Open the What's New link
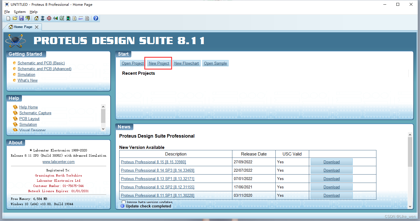This screenshot has width=420, height=221. click(x=27, y=80)
